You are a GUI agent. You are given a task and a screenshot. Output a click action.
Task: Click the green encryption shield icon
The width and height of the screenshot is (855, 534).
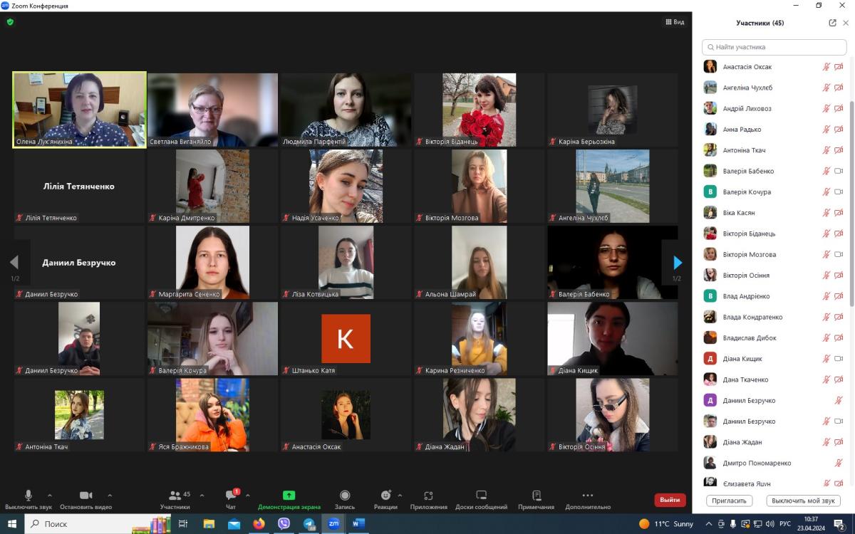pyautogui.click(x=10, y=22)
